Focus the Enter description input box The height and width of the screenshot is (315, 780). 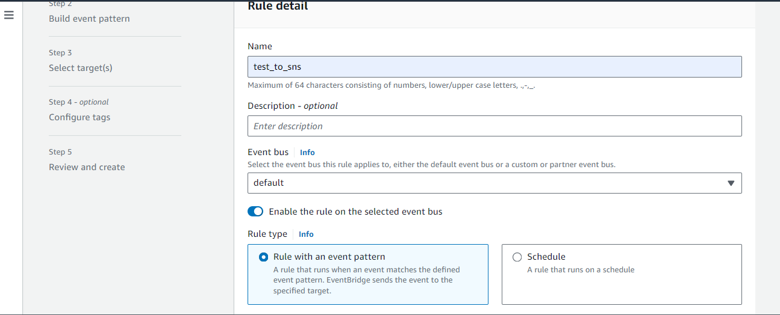tap(494, 126)
